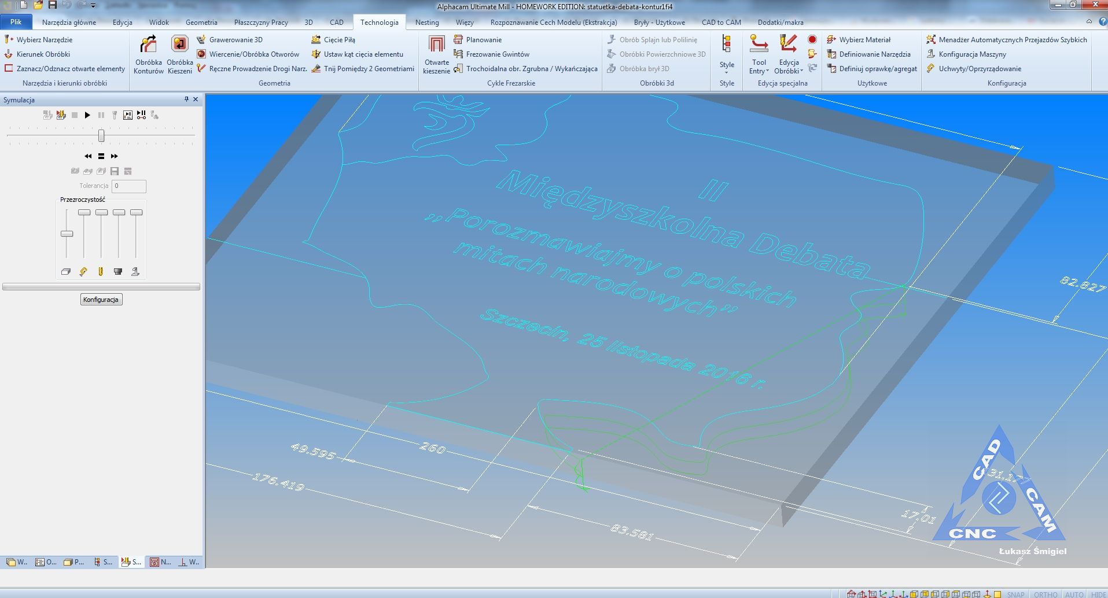This screenshot has width=1108, height=598.
Task: Select Wiercenie/Obróbka Otworów
Action: 248,54
